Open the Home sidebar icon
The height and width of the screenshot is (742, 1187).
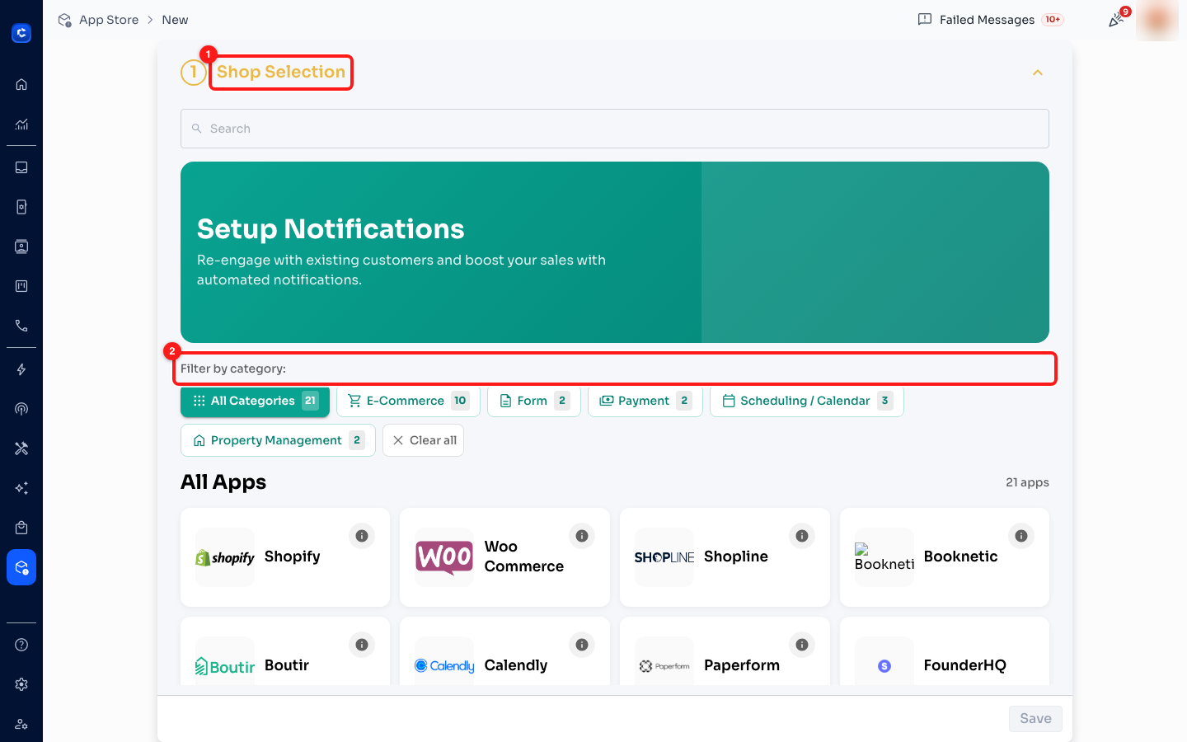tap(21, 84)
